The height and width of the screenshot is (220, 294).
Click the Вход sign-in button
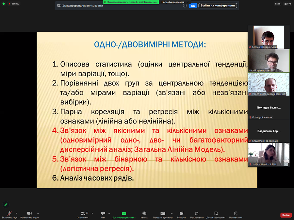click(277, 4)
